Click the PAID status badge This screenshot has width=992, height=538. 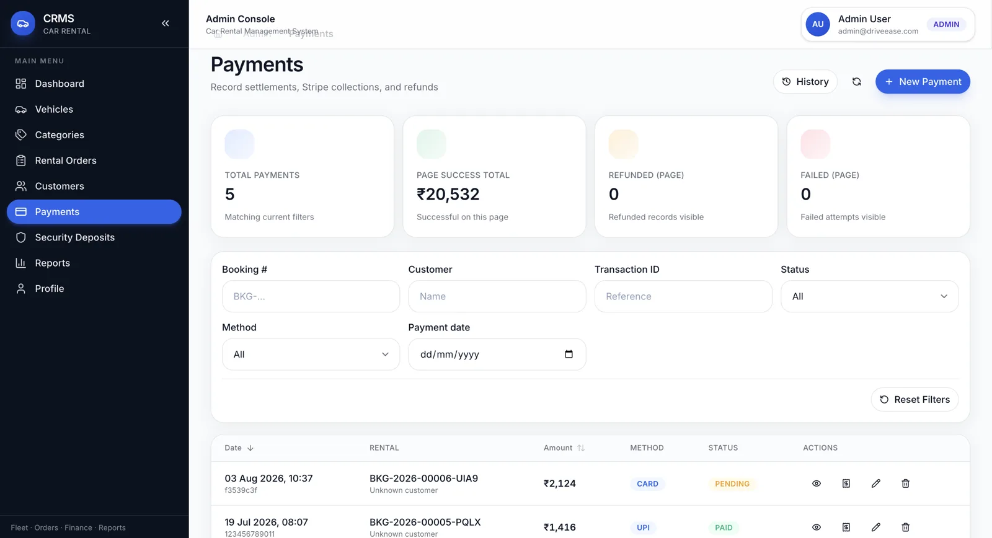(x=724, y=528)
